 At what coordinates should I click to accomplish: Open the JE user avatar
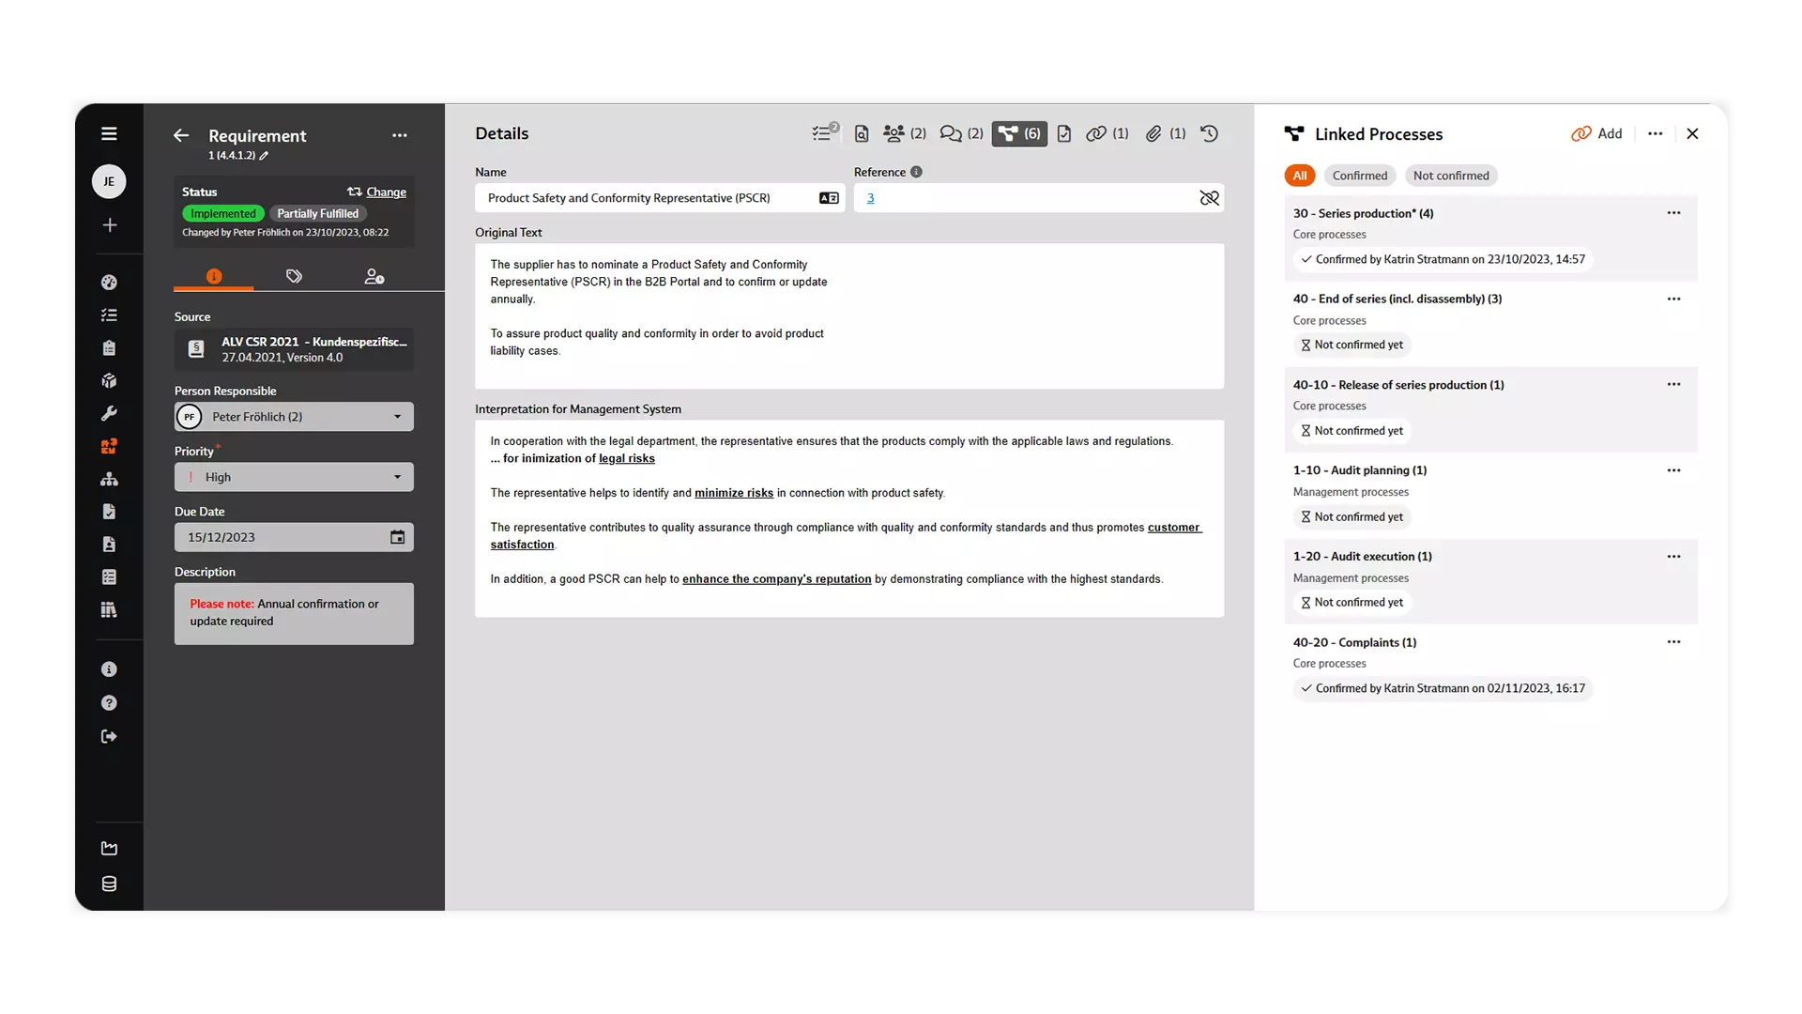pyautogui.click(x=109, y=181)
